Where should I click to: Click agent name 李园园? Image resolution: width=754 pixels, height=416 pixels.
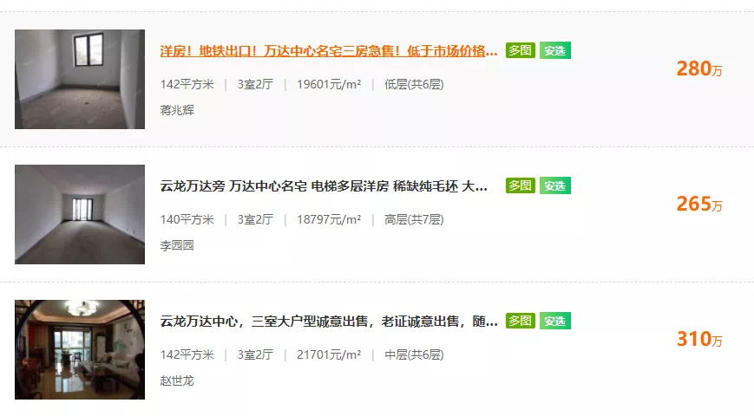point(177,245)
